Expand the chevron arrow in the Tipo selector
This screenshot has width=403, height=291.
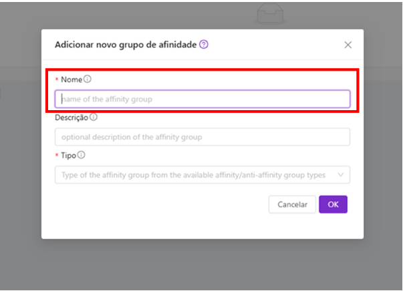341,175
